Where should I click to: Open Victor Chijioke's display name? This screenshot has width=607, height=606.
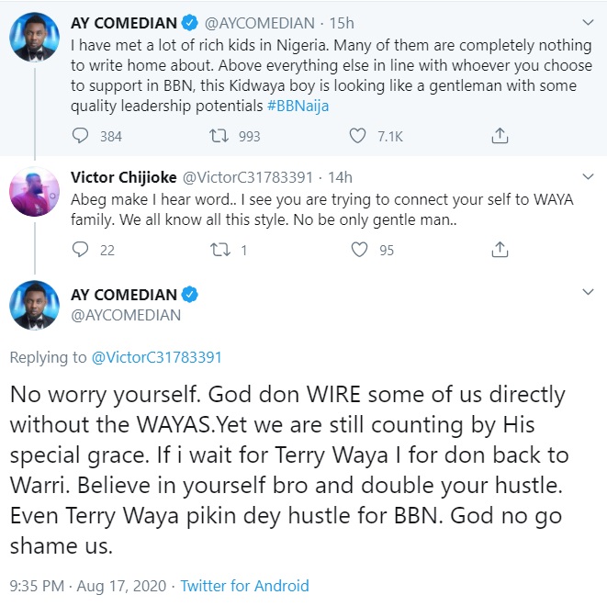click(123, 177)
